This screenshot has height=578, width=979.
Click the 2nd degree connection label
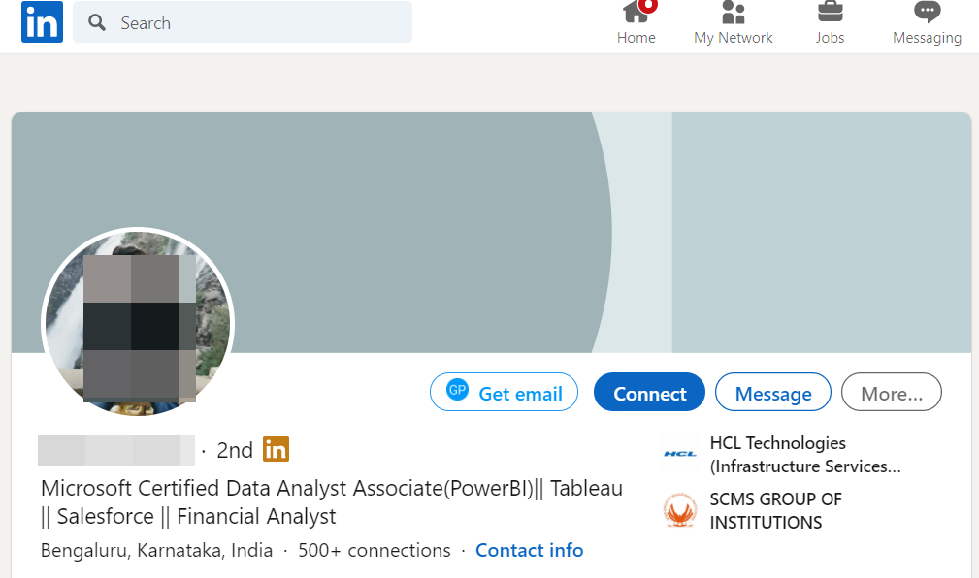235,450
